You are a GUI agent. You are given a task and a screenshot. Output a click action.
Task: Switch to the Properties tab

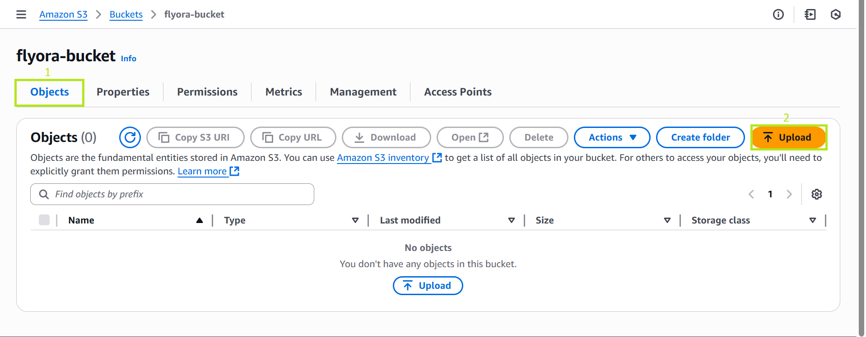[x=123, y=92]
